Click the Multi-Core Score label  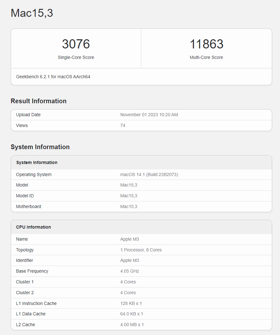point(207,57)
